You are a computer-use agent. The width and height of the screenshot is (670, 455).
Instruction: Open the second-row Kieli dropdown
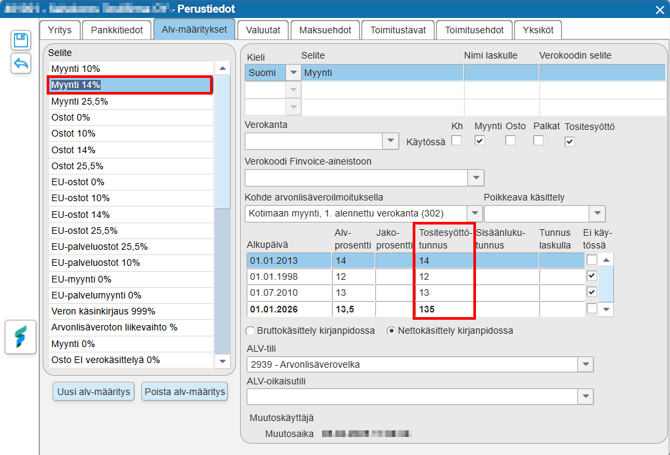click(293, 90)
